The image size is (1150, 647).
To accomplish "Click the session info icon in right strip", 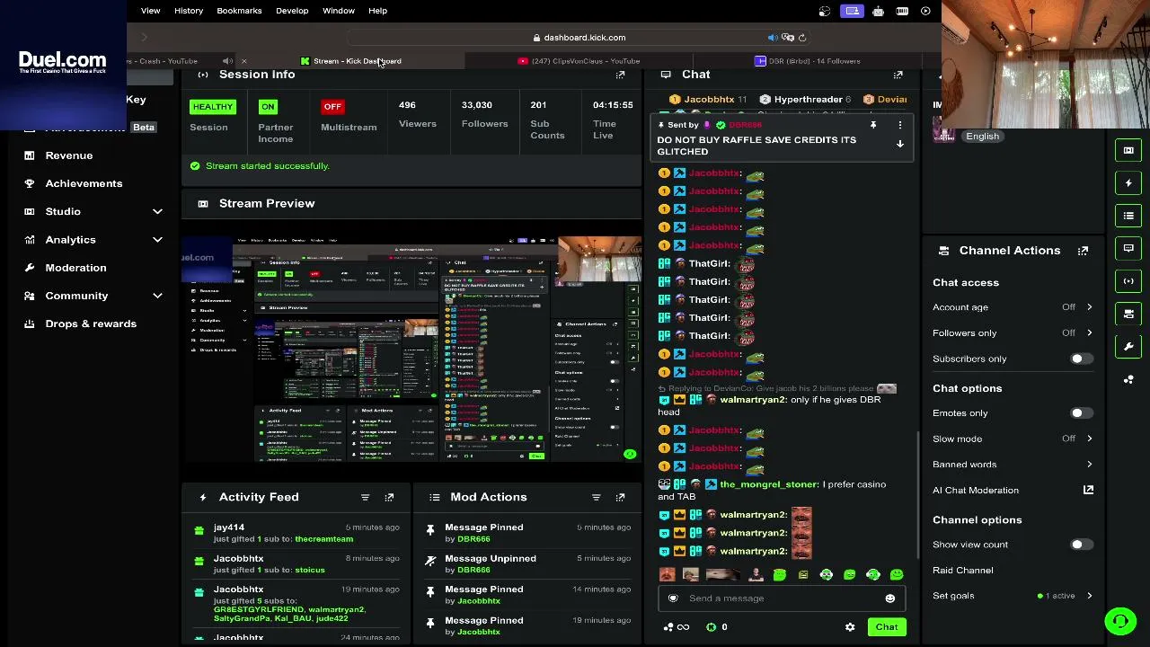I will coord(1128,281).
